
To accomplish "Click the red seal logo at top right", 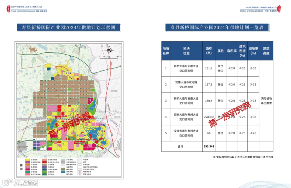I will [x=279, y=9].
